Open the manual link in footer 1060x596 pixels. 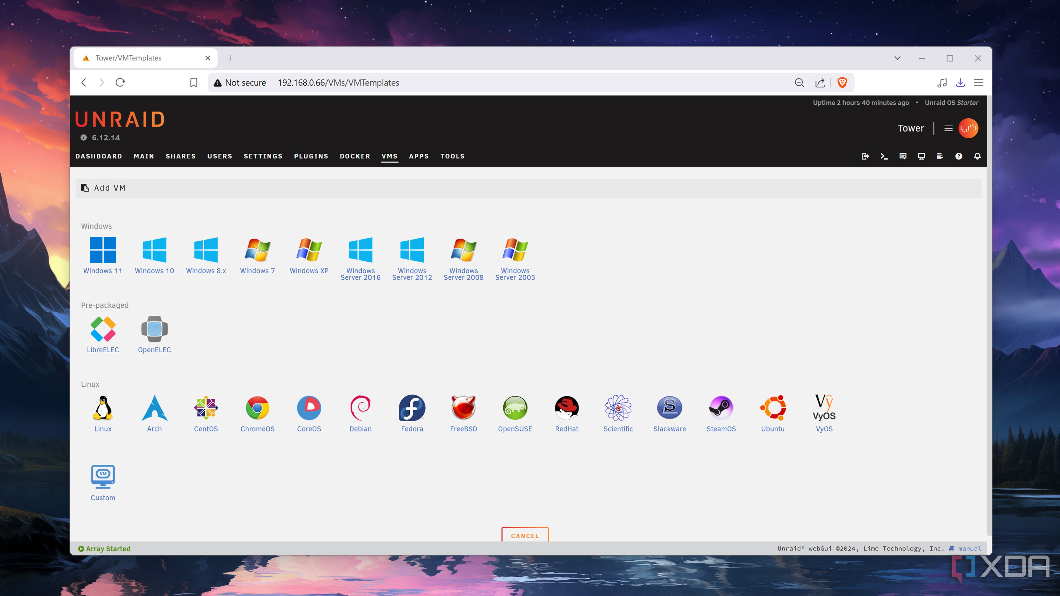click(969, 548)
